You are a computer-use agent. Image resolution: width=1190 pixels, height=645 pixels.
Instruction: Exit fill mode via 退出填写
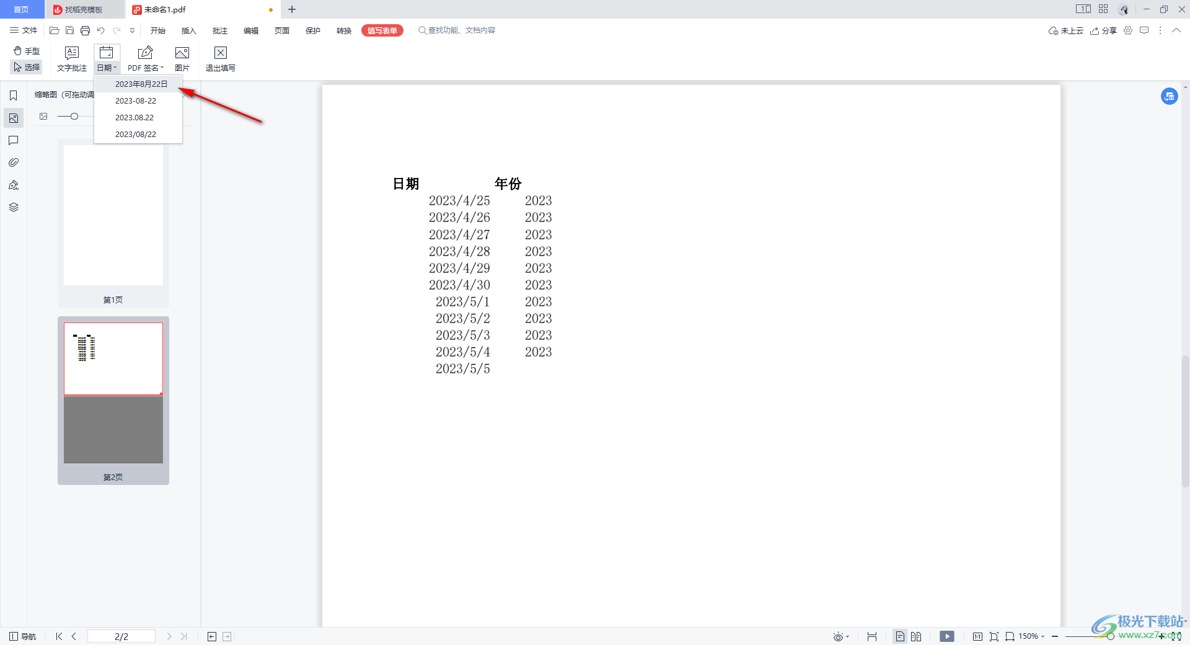(x=221, y=59)
